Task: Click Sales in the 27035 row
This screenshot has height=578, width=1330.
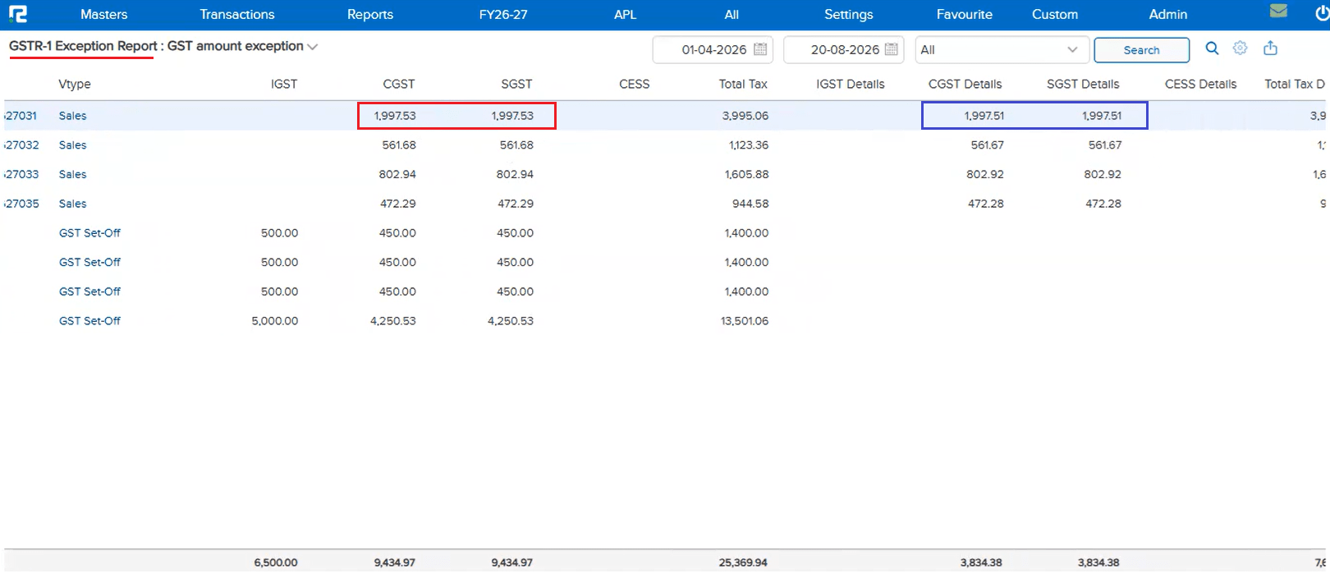Action: [x=72, y=204]
